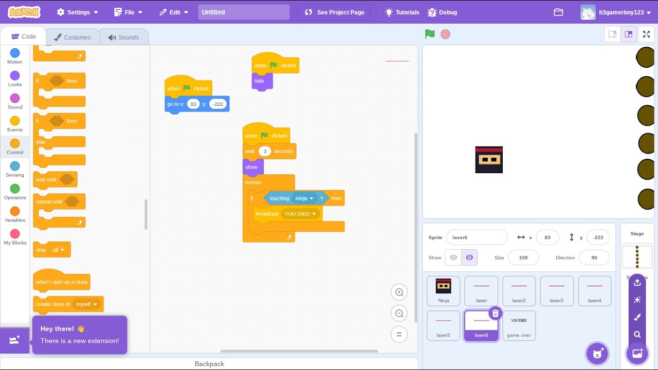Open the Edit menu
The image size is (658, 370).
click(174, 12)
